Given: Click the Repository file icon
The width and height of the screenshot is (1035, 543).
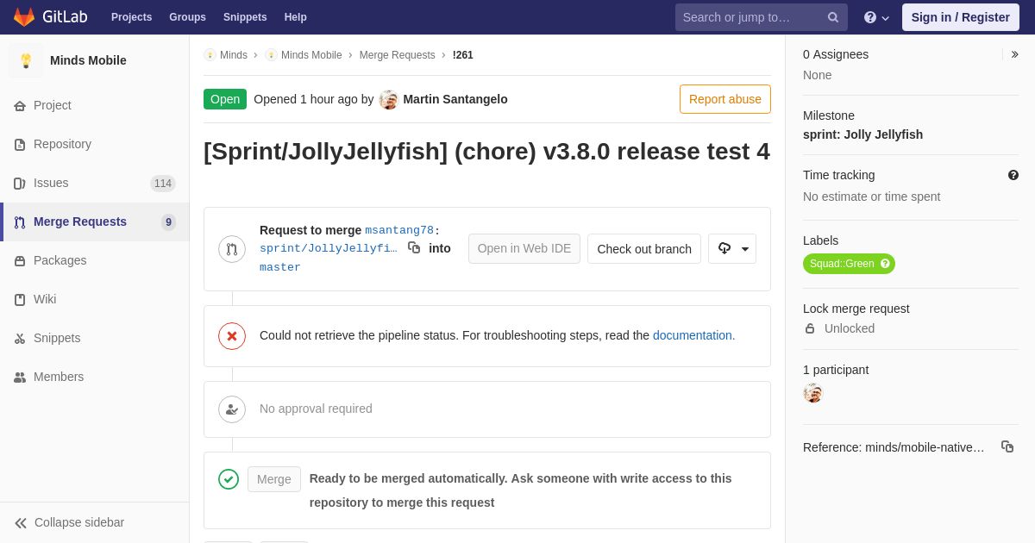Looking at the screenshot, I should [20, 145].
